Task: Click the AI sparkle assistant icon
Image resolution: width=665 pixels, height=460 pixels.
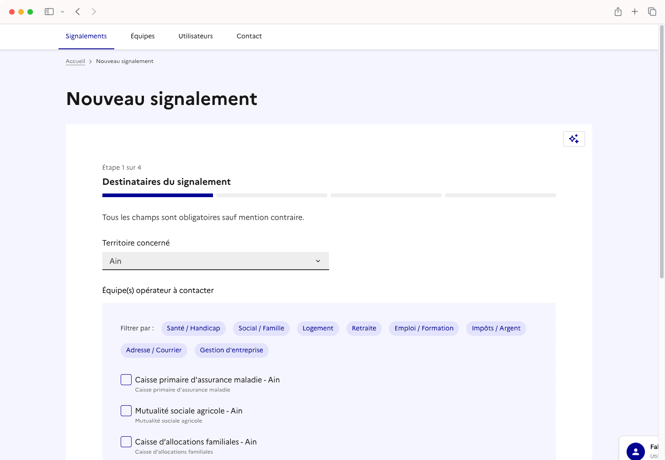Action: click(574, 139)
